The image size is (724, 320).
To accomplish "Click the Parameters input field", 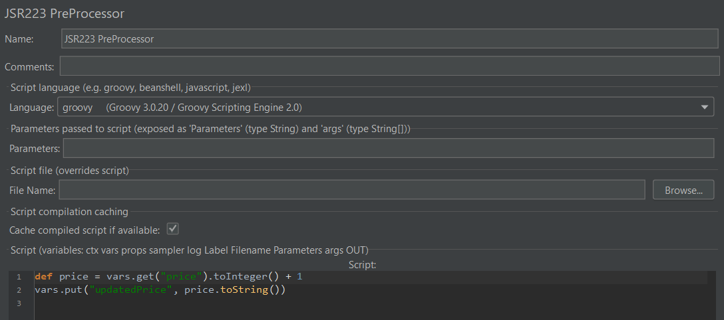I will coord(389,148).
